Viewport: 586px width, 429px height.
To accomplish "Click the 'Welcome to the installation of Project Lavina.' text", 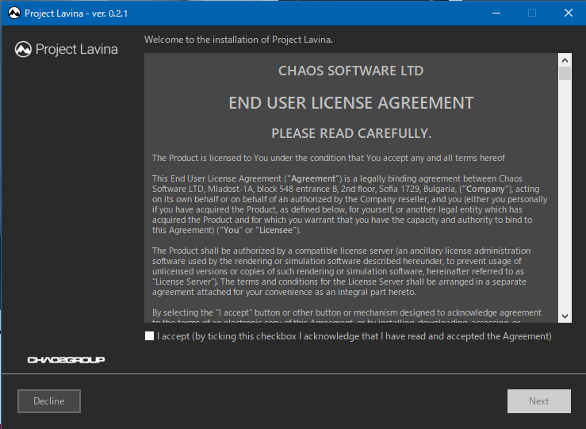I will tap(239, 40).
